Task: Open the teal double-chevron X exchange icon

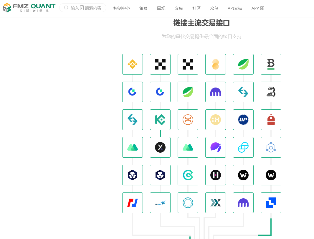Action: tap(216, 203)
